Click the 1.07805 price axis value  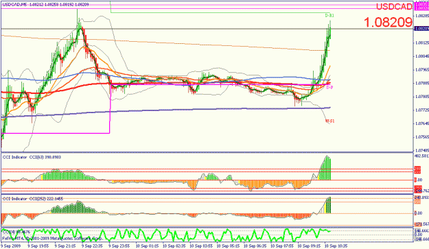pos(422,97)
